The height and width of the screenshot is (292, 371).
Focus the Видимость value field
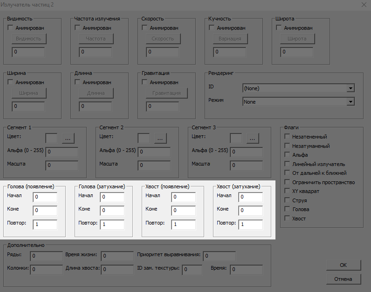pyautogui.click(x=28, y=52)
